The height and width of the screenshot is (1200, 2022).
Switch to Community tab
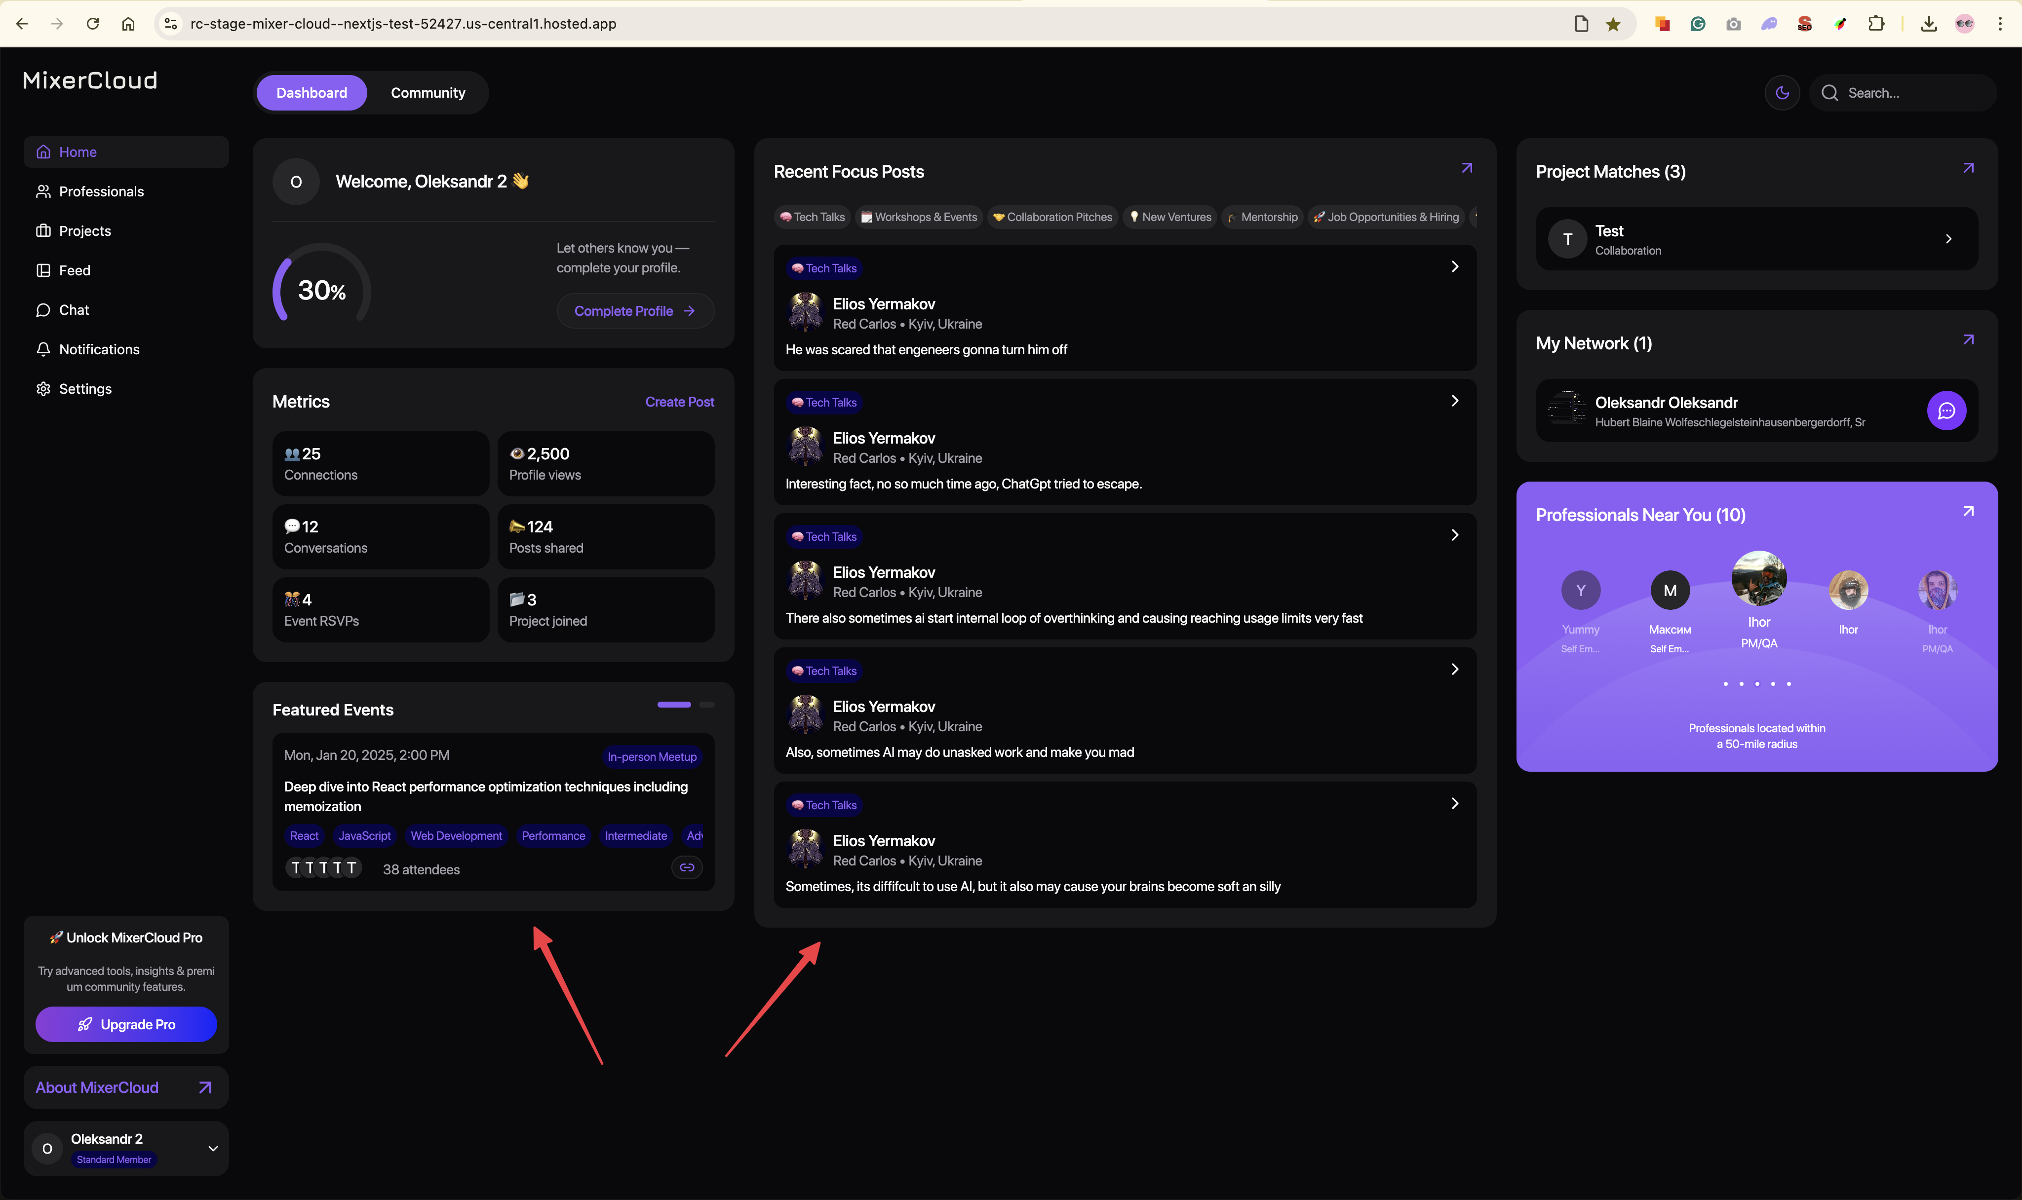coord(428,93)
